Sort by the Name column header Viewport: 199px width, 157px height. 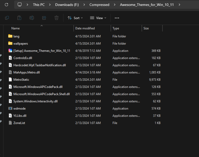coord(16,28)
